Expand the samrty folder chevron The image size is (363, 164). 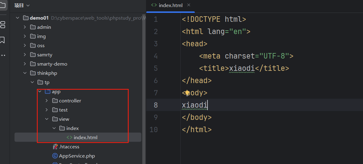[25, 55]
